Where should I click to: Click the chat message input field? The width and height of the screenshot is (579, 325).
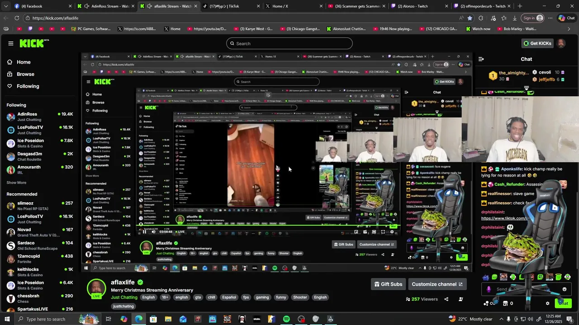(527, 289)
